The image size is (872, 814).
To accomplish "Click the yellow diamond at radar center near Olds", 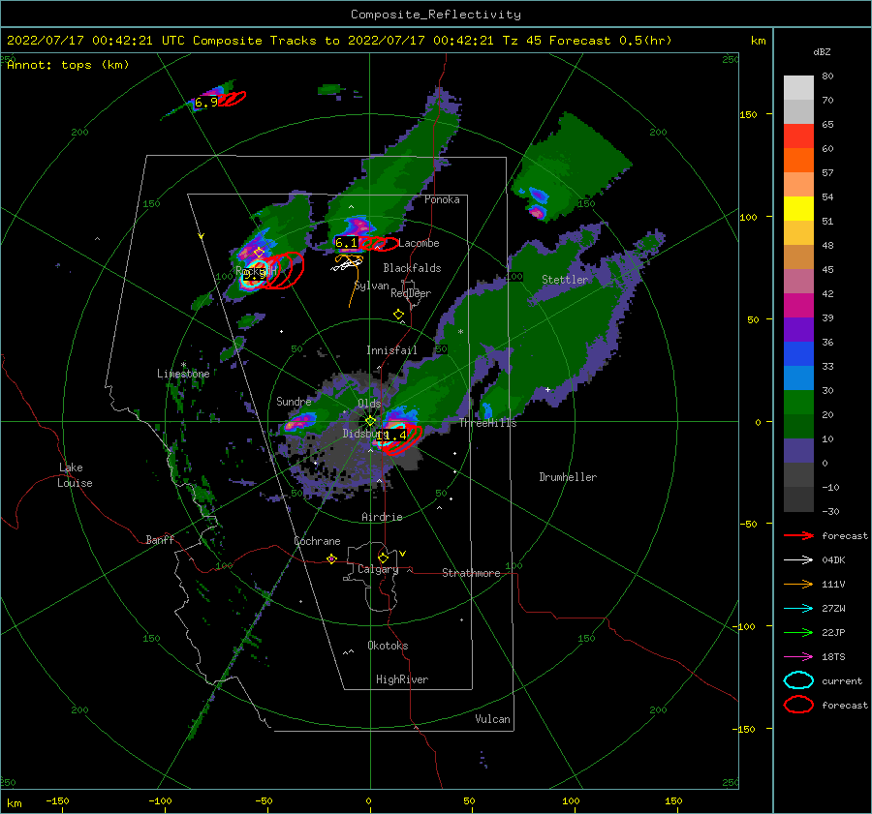I will (370, 421).
